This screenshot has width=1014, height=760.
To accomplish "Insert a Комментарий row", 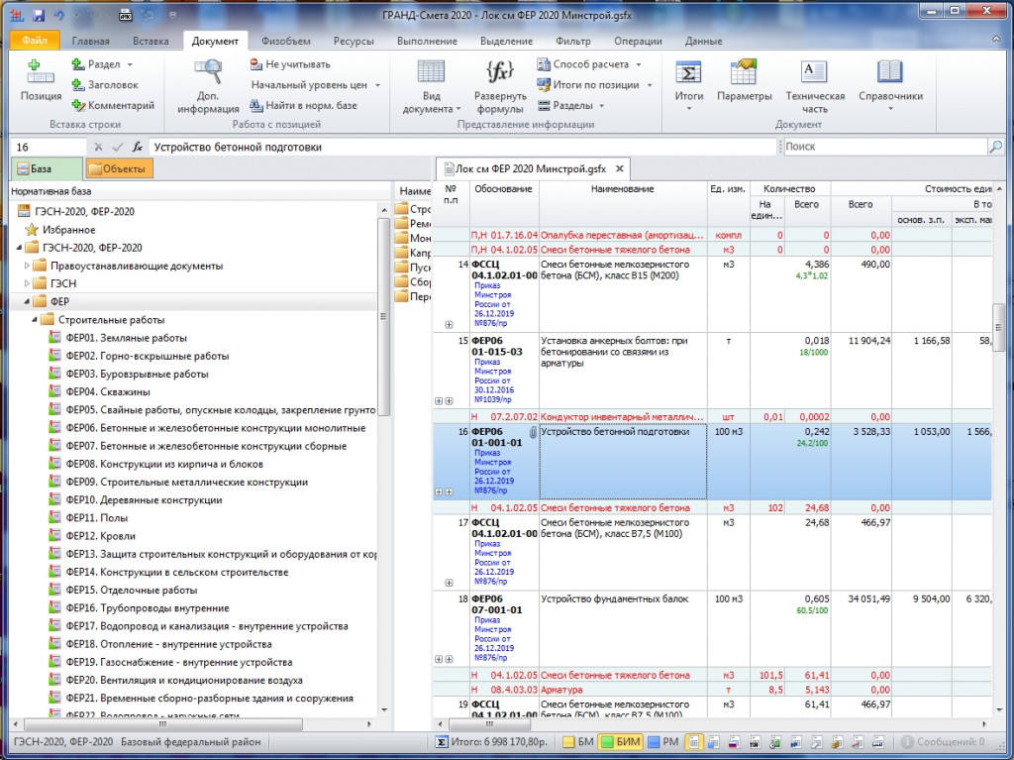I will click(x=113, y=105).
